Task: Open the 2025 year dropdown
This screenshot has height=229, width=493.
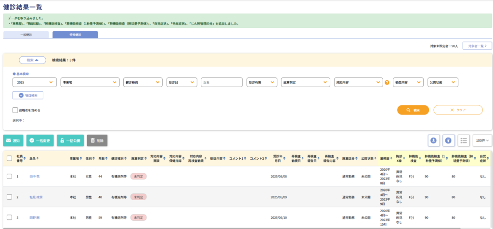Action: [x=35, y=82]
